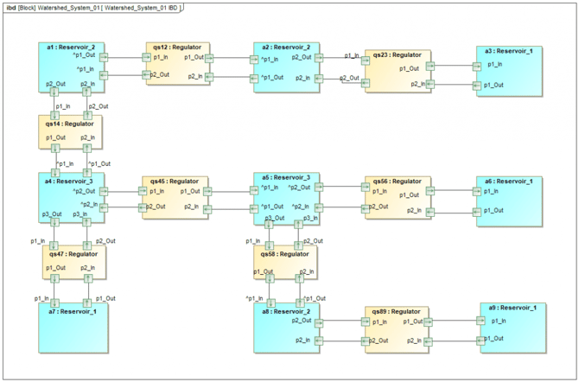
Task: Select the p1_Out port on qs12 : Regulator
Action: tap(209, 58)
